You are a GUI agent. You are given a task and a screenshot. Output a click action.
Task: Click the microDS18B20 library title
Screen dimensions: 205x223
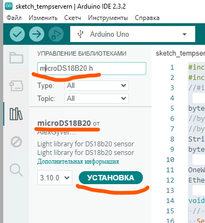click(x=64, y=123)
